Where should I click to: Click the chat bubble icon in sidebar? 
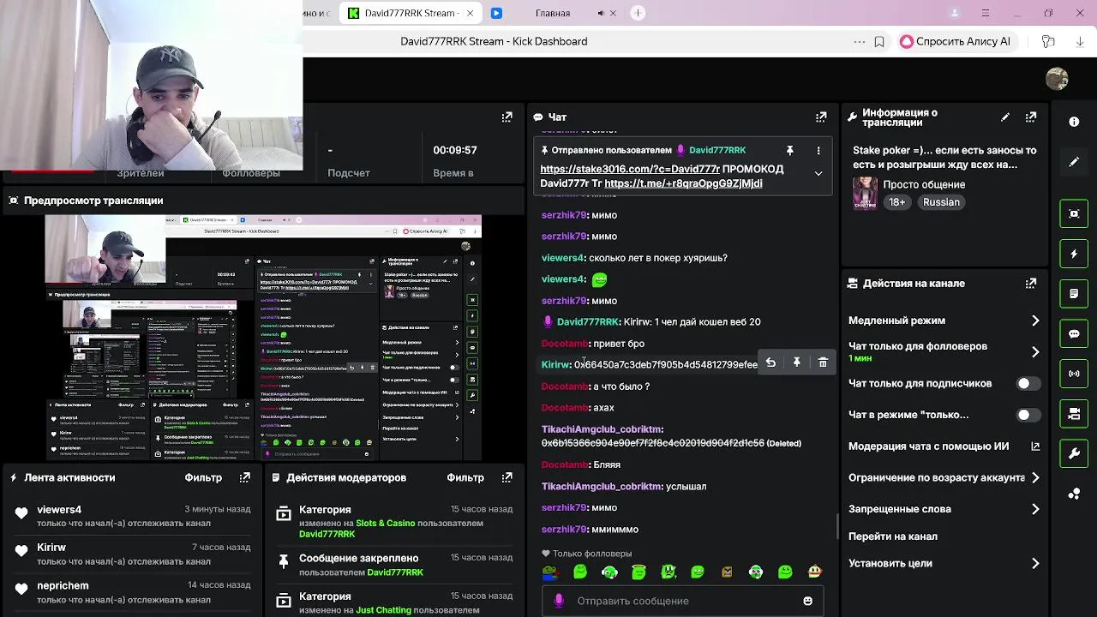[1074, 333]
